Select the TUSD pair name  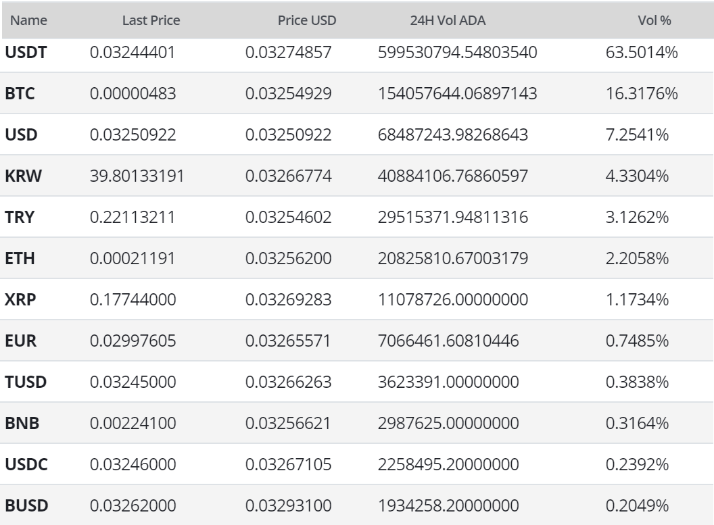pyautogui.click(x=26, y=382)
